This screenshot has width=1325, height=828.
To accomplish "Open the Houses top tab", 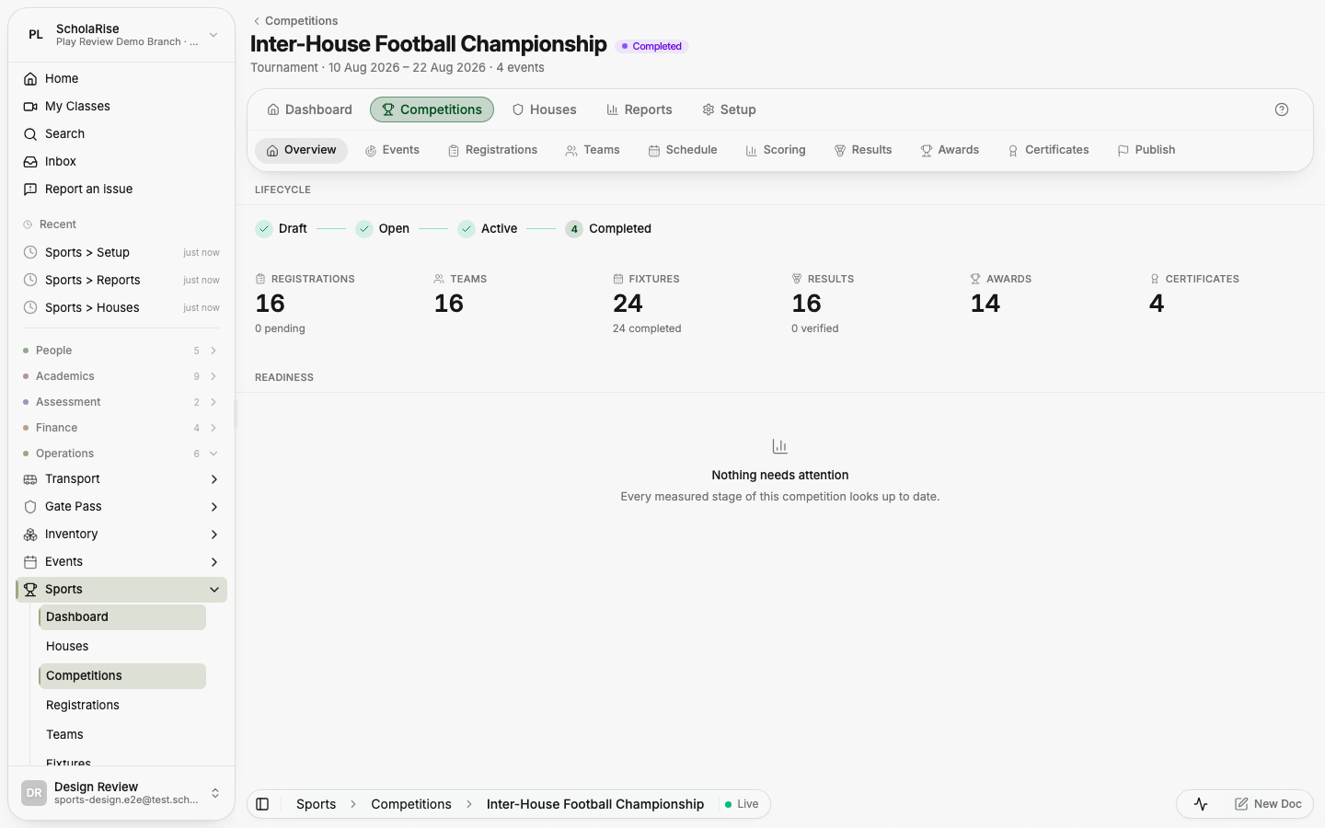I will [545, 109].
